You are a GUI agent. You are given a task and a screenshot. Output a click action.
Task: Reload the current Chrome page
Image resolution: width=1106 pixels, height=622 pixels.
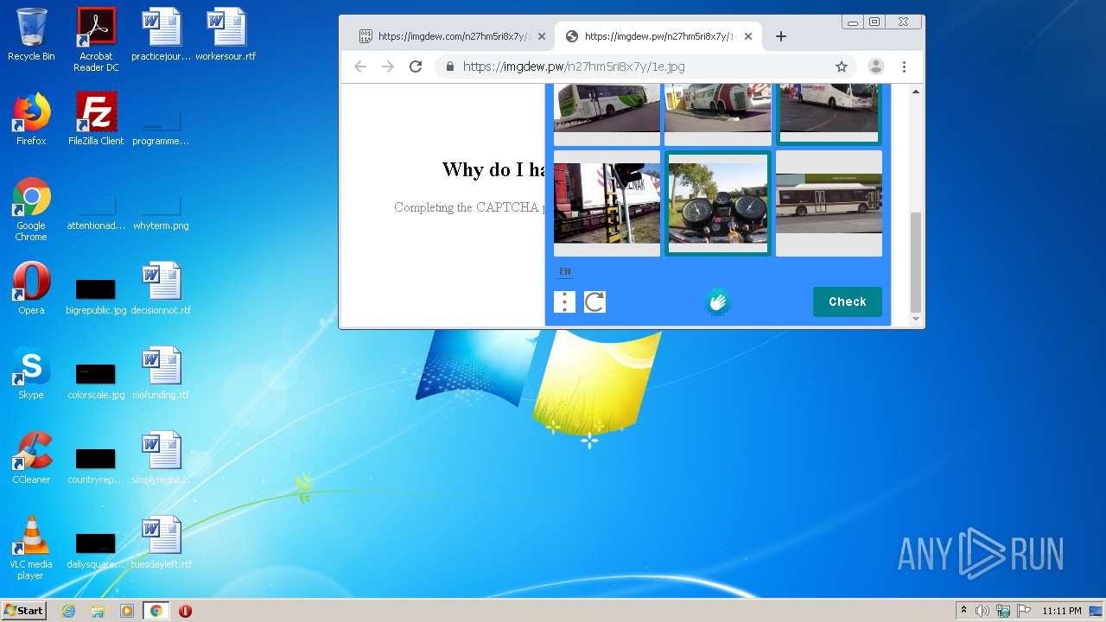[x=416, y=67]
